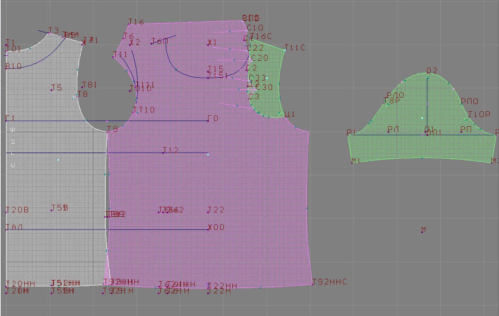Select point T11C on green armhole piece
Screen dimensions: 499x316
tap(285, 50)
